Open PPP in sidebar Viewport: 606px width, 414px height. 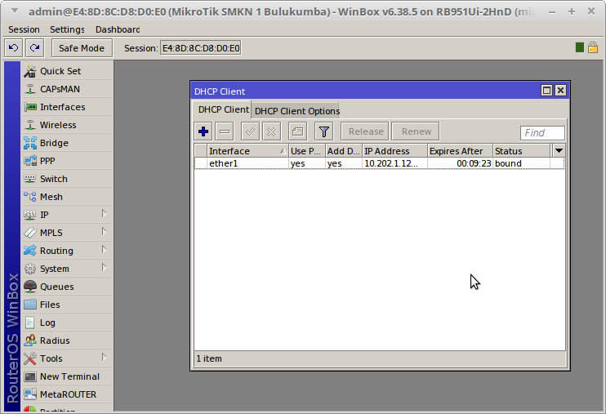click(67, 161)
